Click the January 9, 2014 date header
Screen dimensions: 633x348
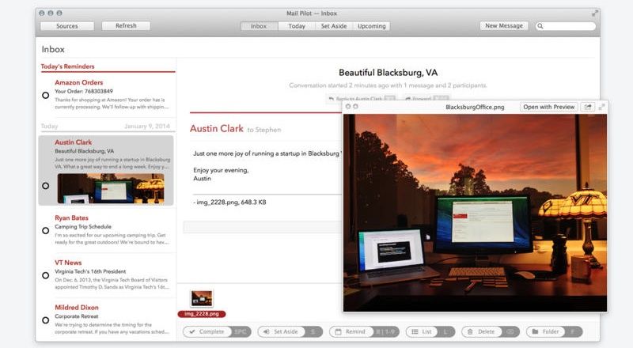click(x=147, y=126)
